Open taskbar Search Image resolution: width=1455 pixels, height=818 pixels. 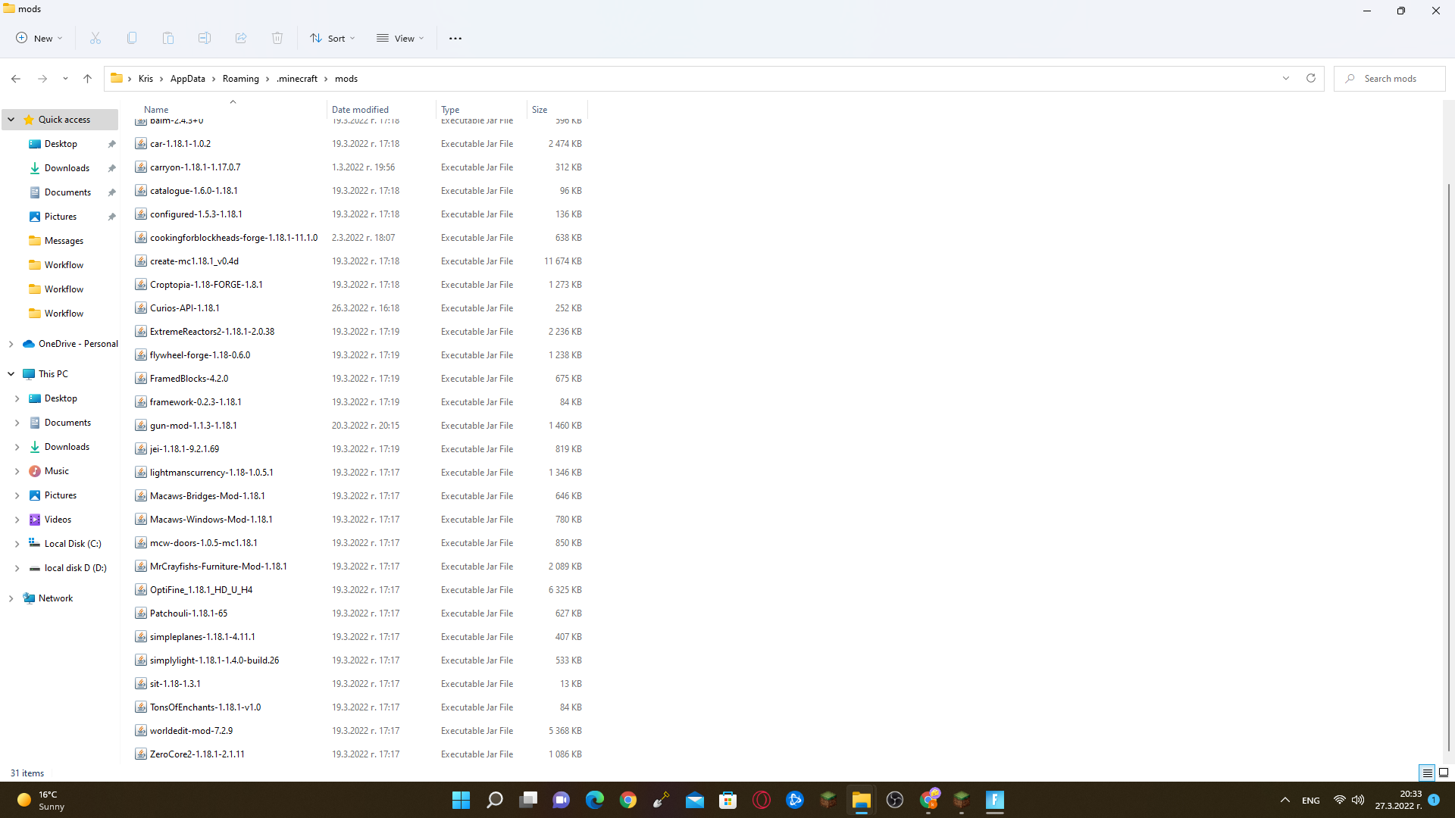[x=495, y=800]
